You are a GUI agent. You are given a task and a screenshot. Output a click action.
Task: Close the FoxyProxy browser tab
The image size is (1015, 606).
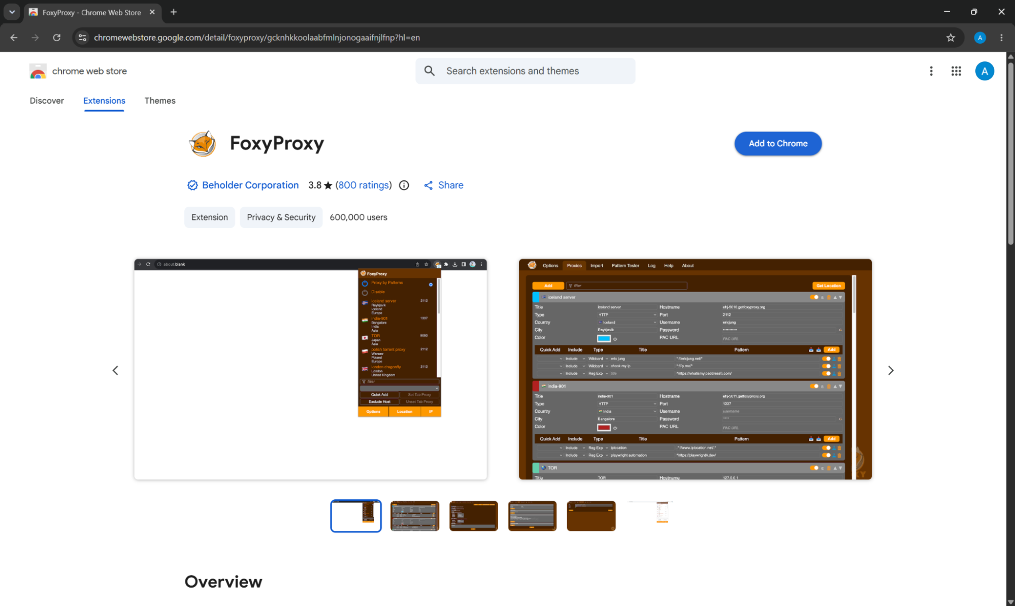click(x=152, y=12)
